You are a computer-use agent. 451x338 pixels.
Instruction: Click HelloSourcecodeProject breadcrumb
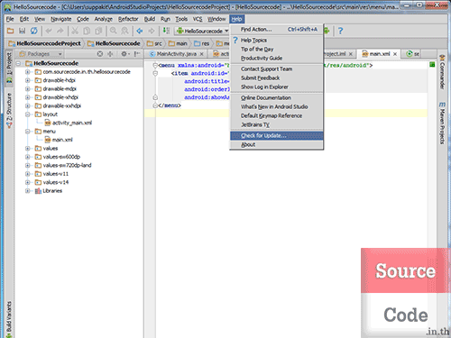point(45,43)
